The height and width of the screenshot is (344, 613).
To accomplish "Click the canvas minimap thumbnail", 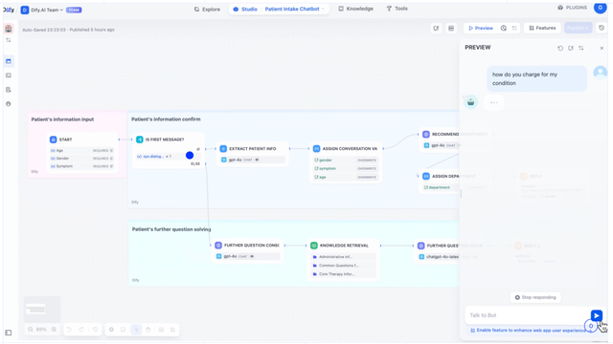I will click(42, 310).
